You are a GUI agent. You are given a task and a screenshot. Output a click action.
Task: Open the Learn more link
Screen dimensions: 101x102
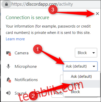click(x=15, y=39)
